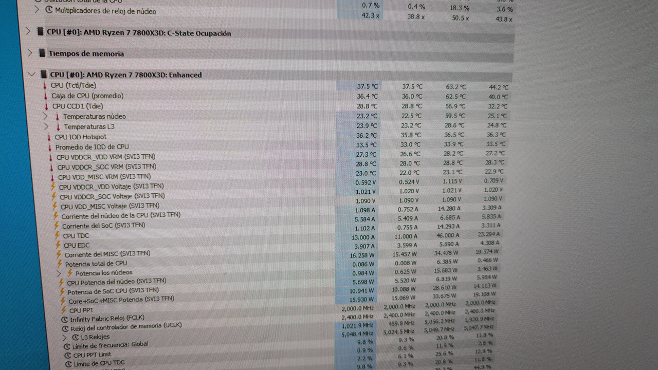This screenshot has height=370, width=658.
Task: Click the 42.3 x current multiplier value
Action: (x=370, y=15)
